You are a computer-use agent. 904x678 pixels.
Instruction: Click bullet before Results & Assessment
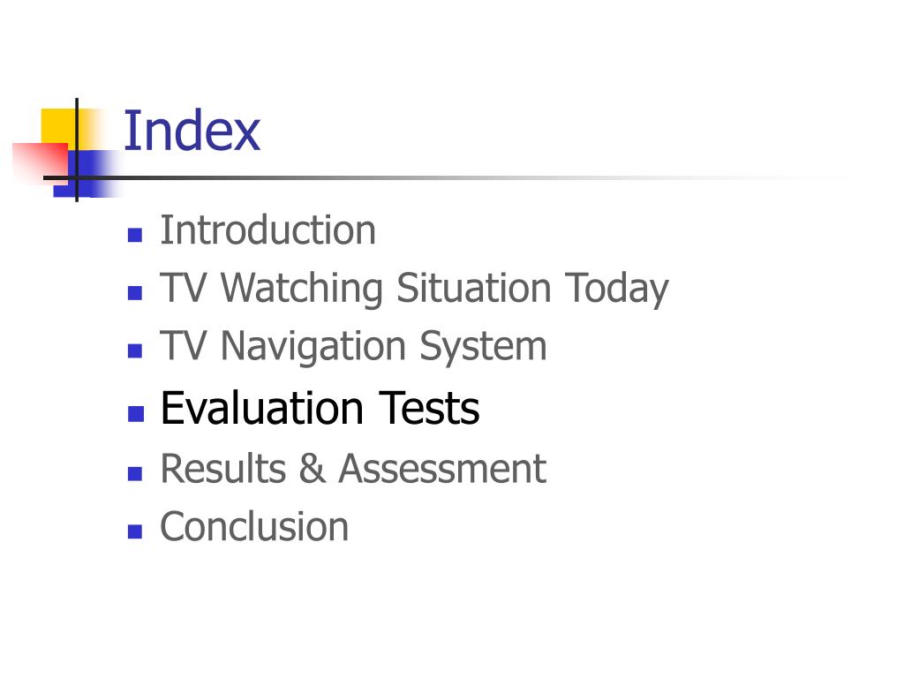click(135, 473)
